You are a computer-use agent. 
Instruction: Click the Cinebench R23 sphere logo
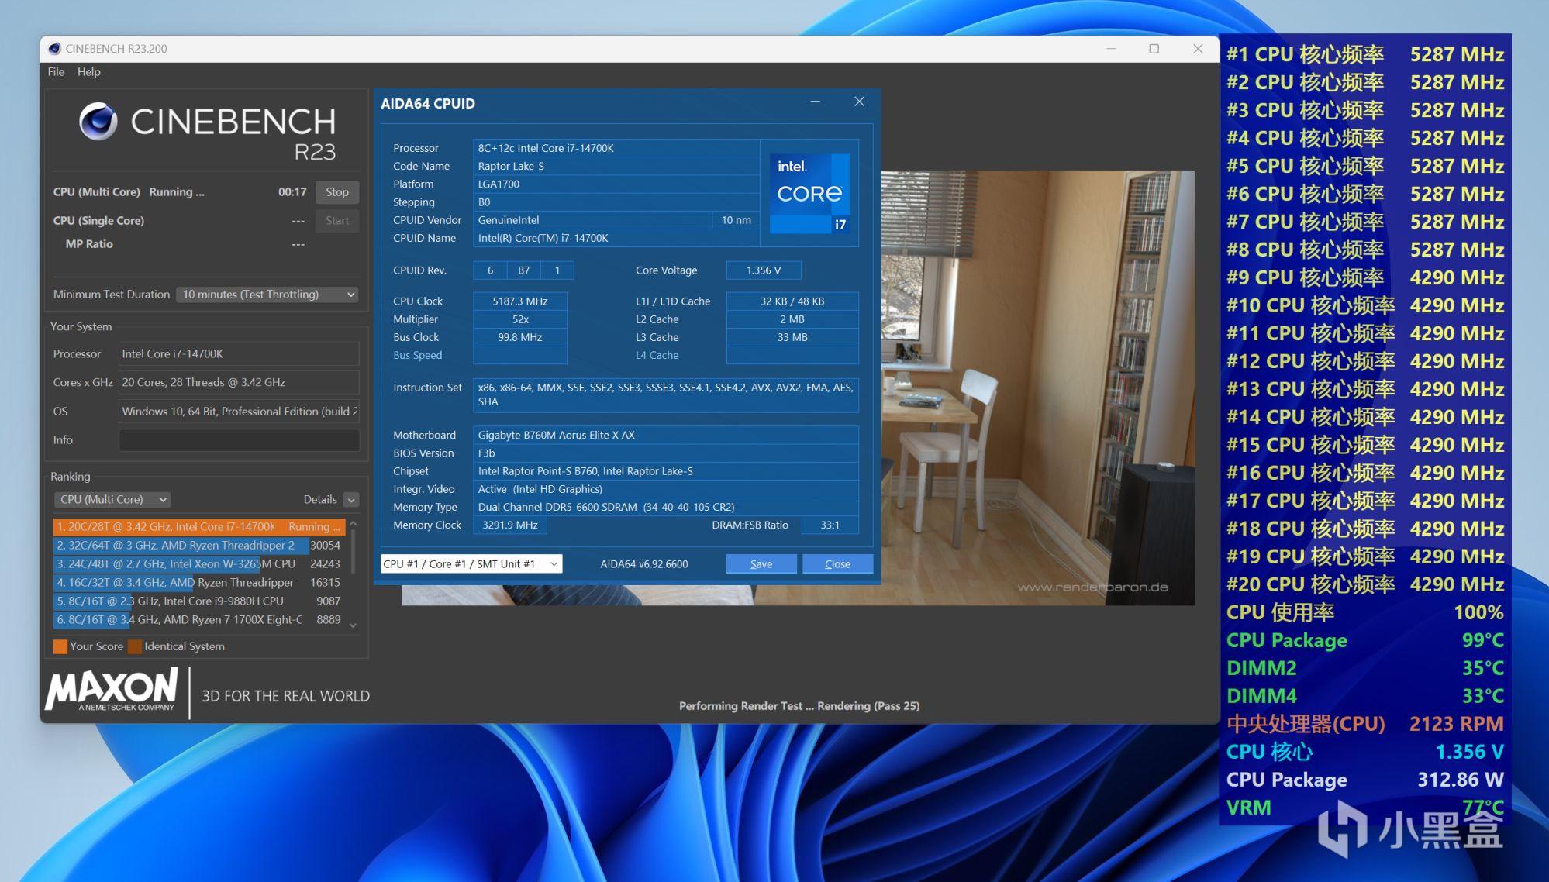click(x=98, y=122)
